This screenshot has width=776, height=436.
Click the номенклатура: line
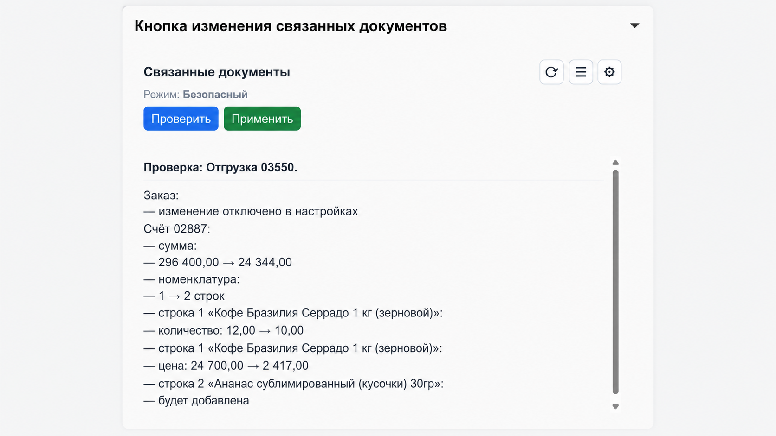pos(192,279)
